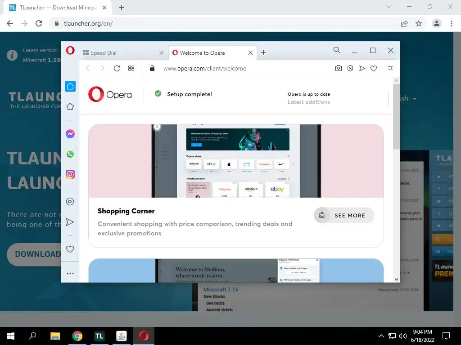Screen dimensions: 461x345
Task: Click Opera page scrollbar up arrow
Action: click(396, 80)
